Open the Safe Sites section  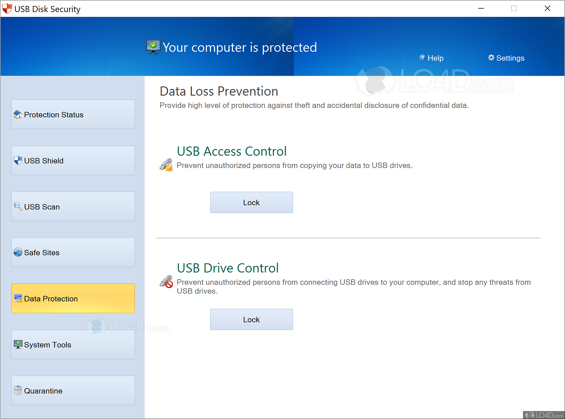pyautogui.click(x=73, y=252)
